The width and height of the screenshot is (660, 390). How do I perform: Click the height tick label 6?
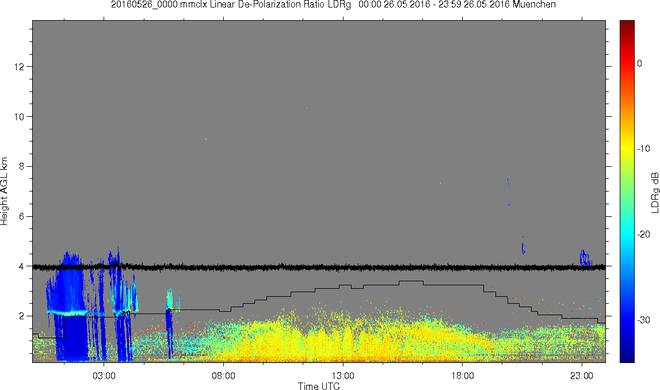(x=21, y=217)
